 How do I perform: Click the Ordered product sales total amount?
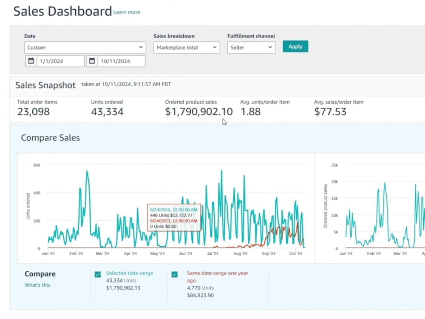198,112
